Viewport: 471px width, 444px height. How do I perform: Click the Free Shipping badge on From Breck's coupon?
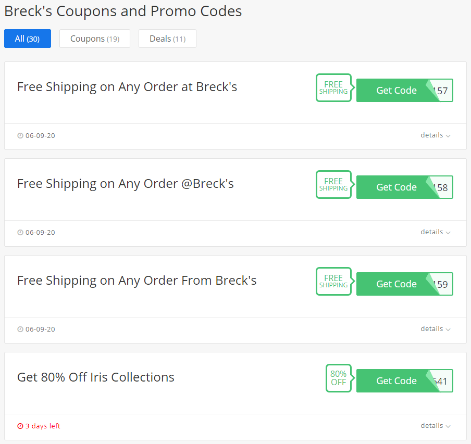(334, 282)
